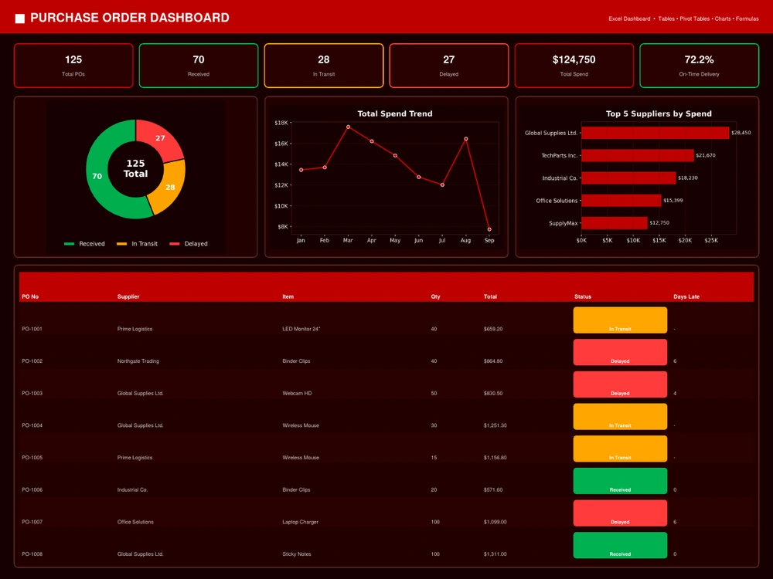This screenshot has height=579, width=773.
Task: Click the Mar peak data point
Action: pos(348,127)
